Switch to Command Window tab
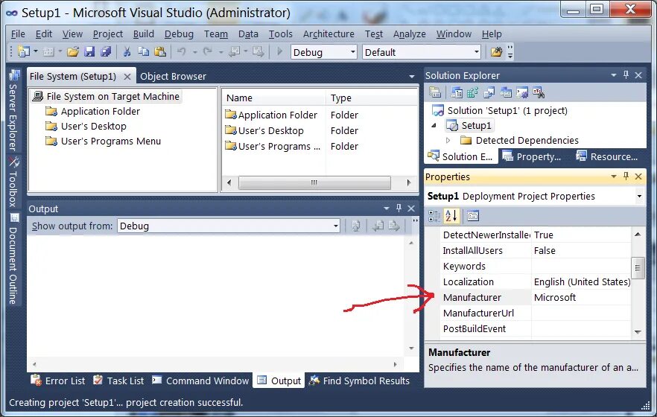 (200, 381)
